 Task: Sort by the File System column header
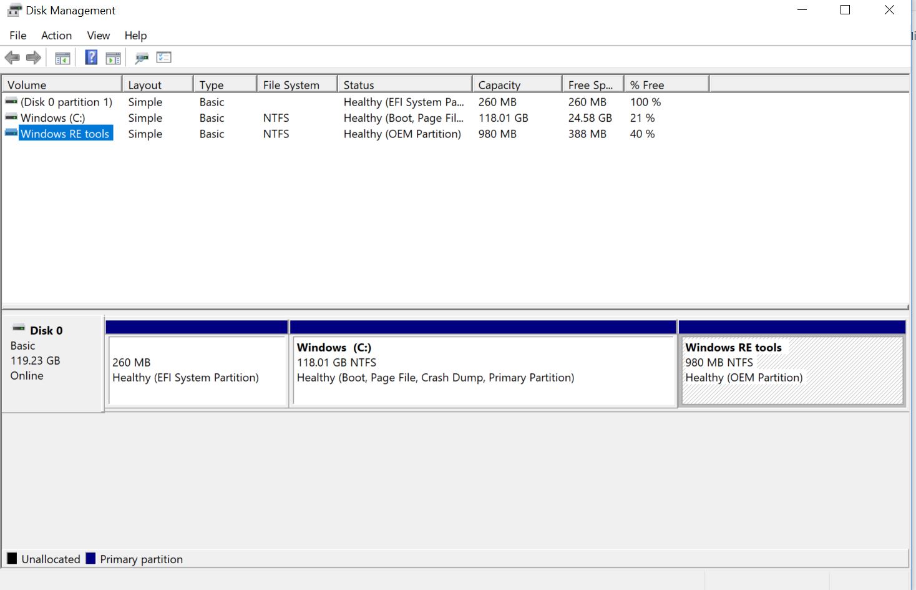tap(297, 84)
